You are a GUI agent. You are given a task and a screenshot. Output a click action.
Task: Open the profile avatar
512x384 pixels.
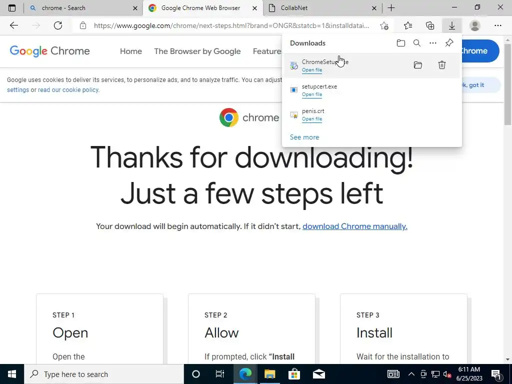pyautogui.click(x=475, y=25)
